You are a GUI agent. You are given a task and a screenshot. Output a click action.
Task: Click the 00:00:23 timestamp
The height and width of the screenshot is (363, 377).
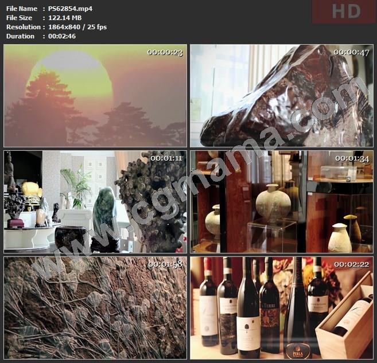[165, 52]
